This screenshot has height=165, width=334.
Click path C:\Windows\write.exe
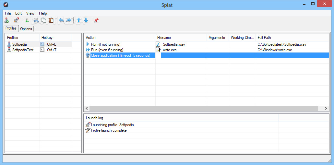275,50
